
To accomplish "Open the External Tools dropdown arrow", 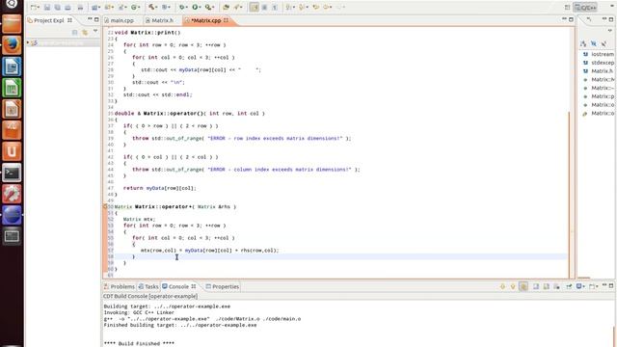I will click(x=214, y=7).
